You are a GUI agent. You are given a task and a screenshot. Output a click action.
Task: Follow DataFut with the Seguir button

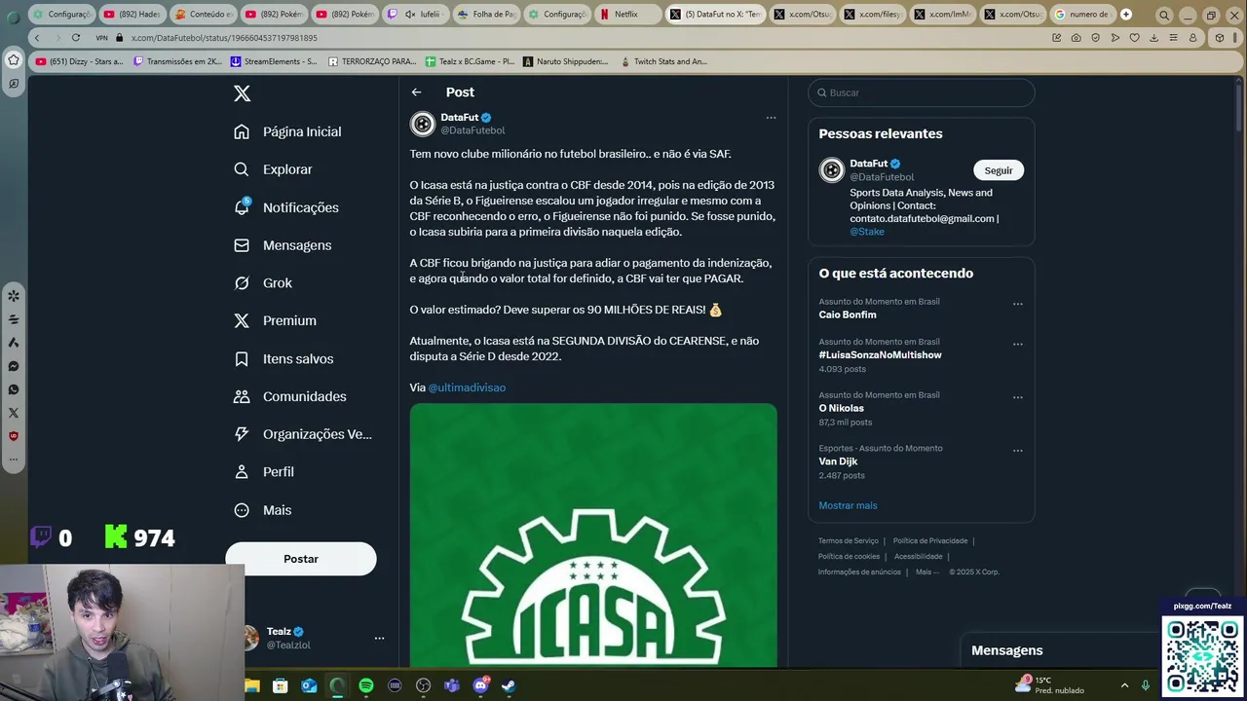coord(999,170)
